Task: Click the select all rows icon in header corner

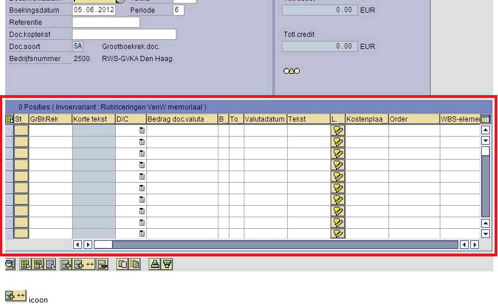Action: [x=9, y=119]
